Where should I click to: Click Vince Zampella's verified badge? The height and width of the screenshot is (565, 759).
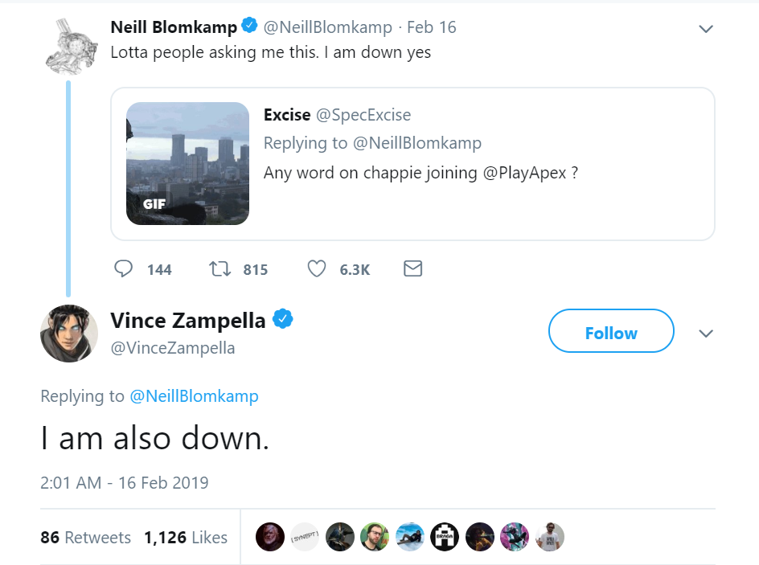click(282, 320)
